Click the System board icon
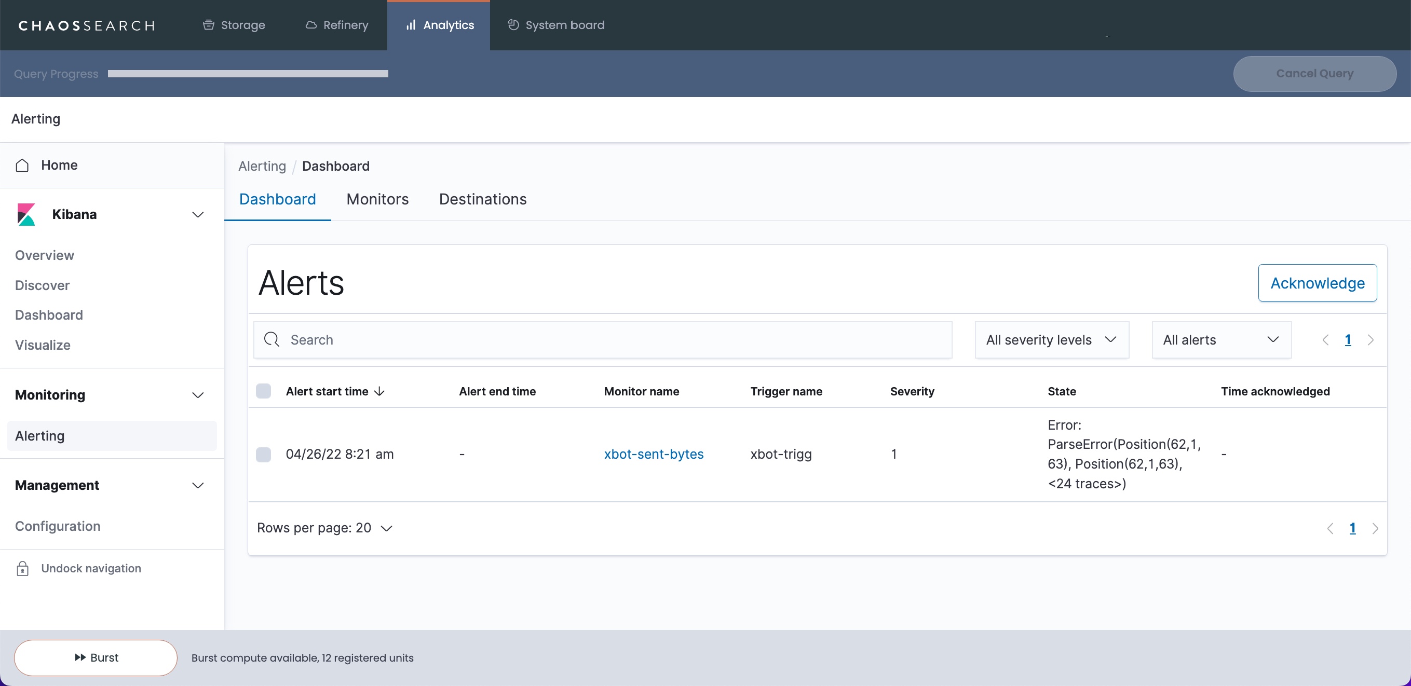Screen dimensions: 1411x686 coord(513,25)
